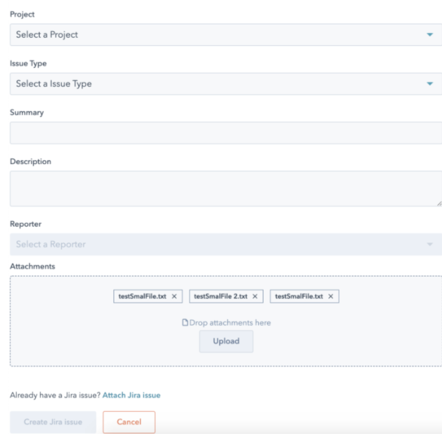Click the Project dropdown arrow
The height and width of the screenshot is (434, 442).
(x=430, y=34)
